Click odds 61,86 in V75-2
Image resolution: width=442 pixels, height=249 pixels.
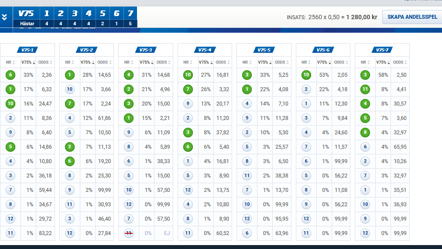tap(104, 118)
